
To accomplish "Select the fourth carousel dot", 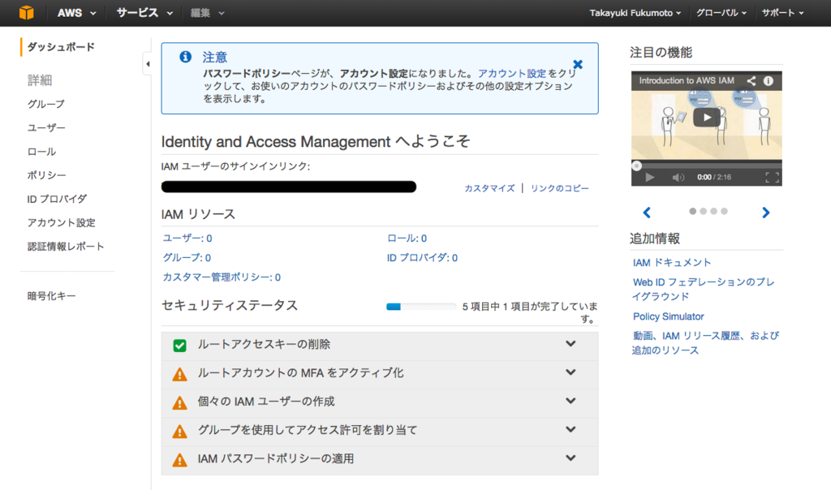I will pyautogui.click(x=725, y=211).
